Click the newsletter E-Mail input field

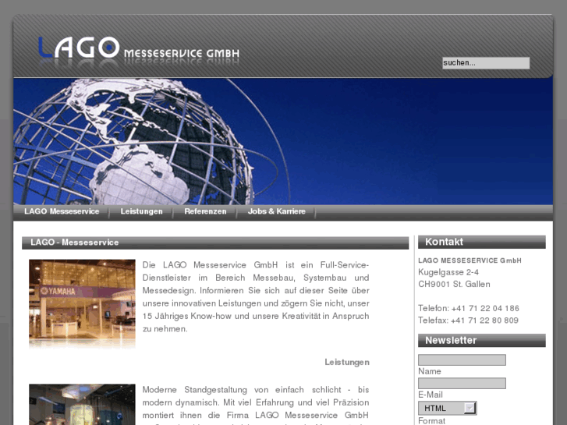point(462,384)
